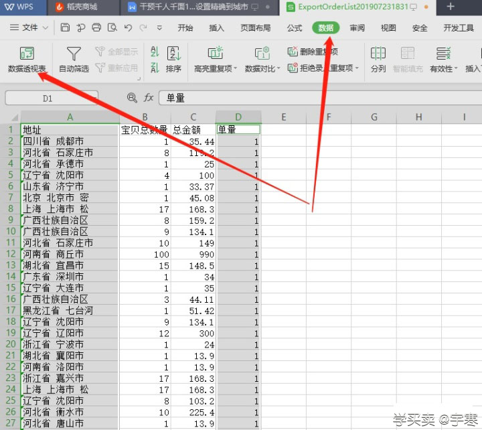Open the 插入 ribbon tab
Image resolution: width=482 pixels, height=430 pixels.
(216, 28)
